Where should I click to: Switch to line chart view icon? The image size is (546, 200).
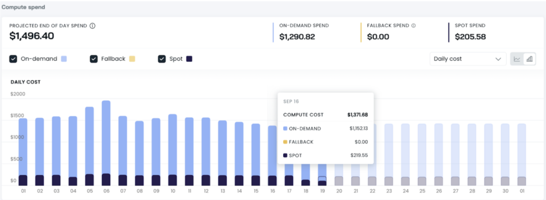pos(517,59)
